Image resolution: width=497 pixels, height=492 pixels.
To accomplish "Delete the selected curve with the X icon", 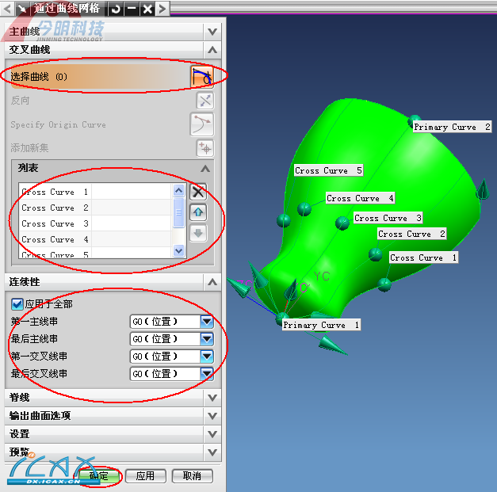I will (199, 191).
